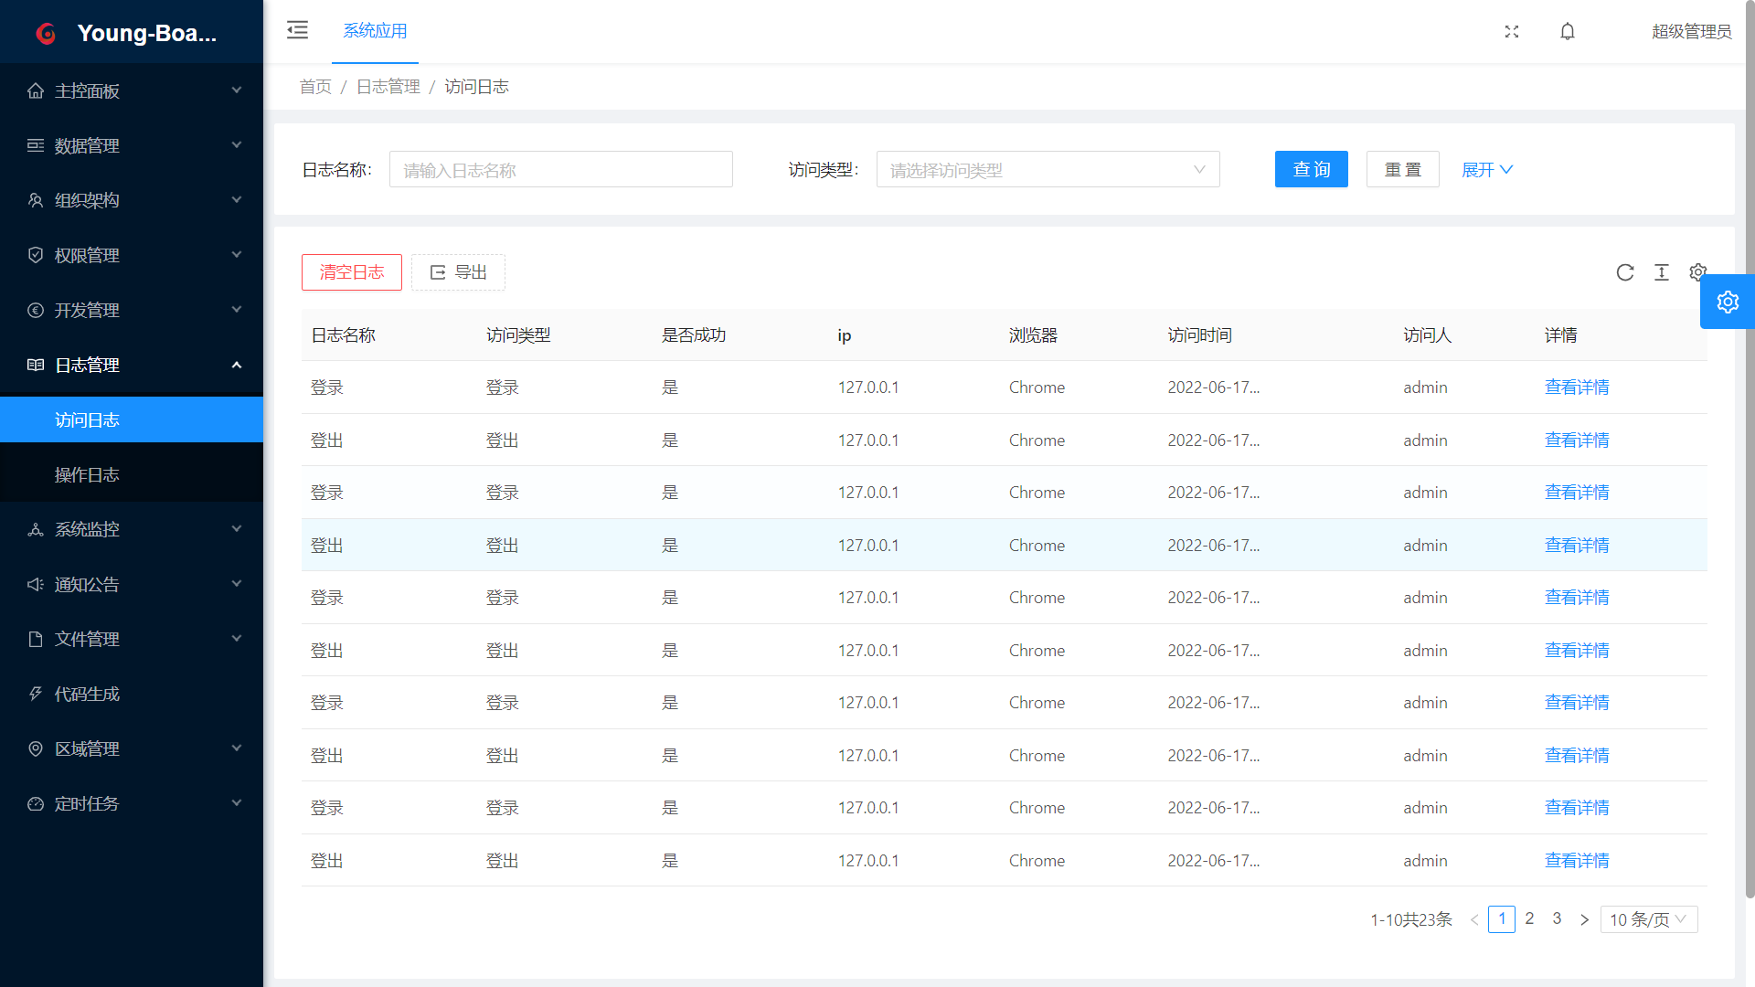
Task: Expand the 展开 advanced search link
Action: (x=1486, y=170)
